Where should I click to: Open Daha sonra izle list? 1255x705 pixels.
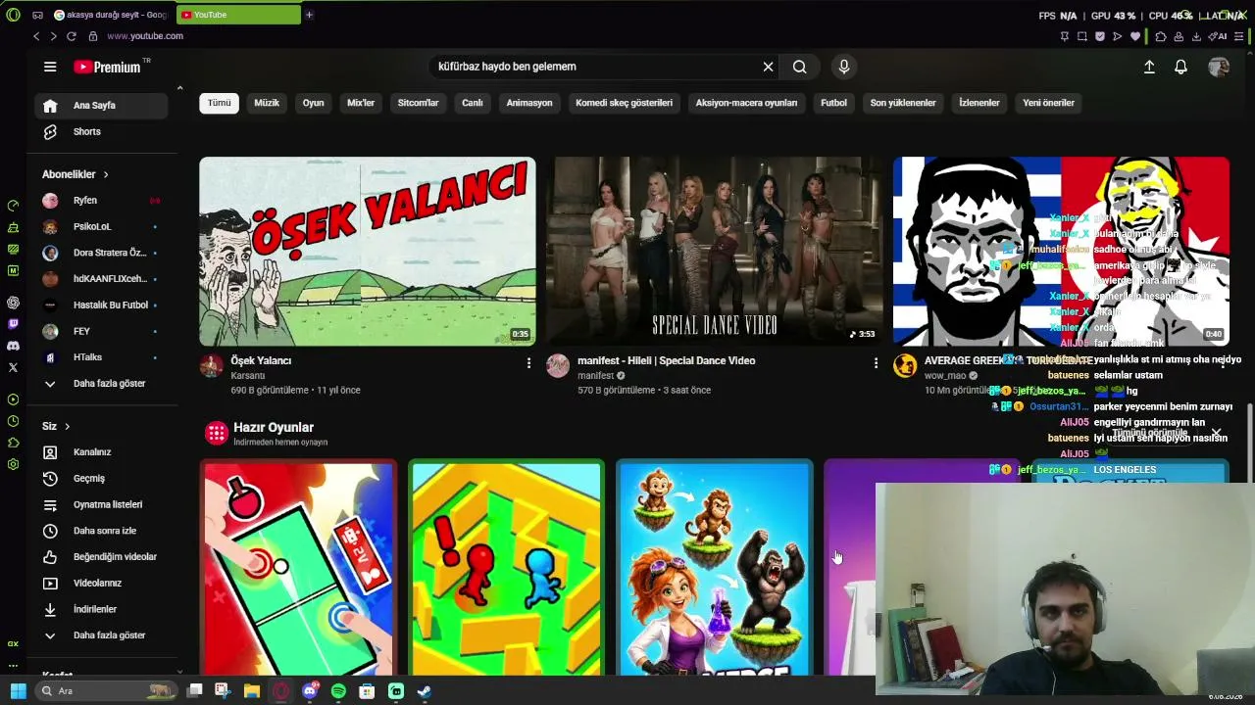(x=101, y=531)
